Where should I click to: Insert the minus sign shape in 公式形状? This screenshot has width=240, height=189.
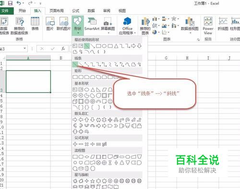point(81,144)
